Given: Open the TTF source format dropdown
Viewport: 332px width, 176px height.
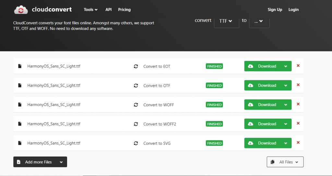Looking at the screenshot, I should 226,21.
